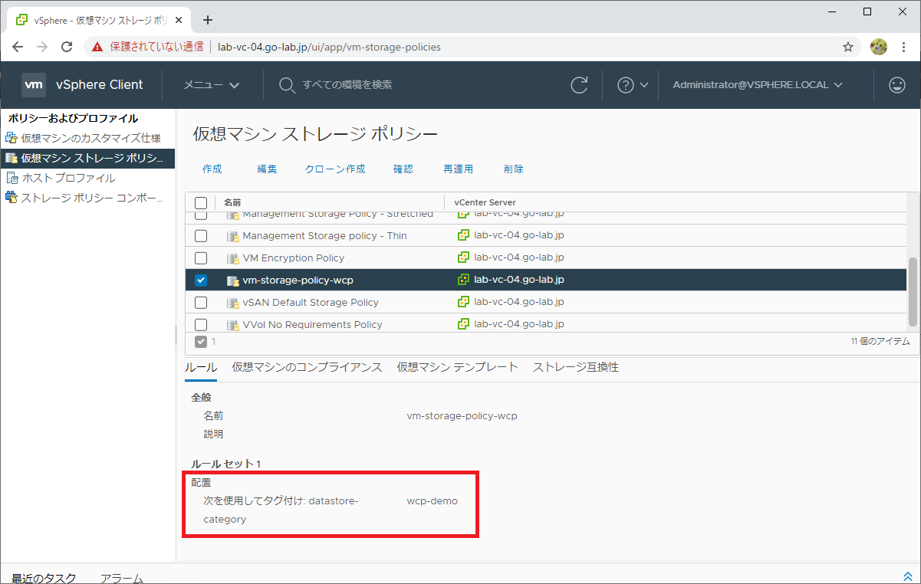Open ホスト プロファイル in sidebar
Image resolution: width=921 pixels, height=584 pixels.
(x=68, y=178)
